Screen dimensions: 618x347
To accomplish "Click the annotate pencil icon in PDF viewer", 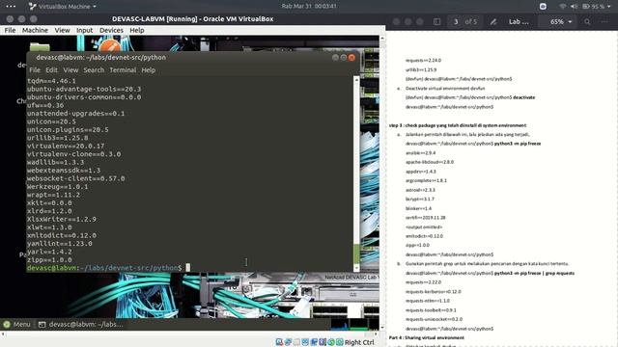I will (493, 21).
